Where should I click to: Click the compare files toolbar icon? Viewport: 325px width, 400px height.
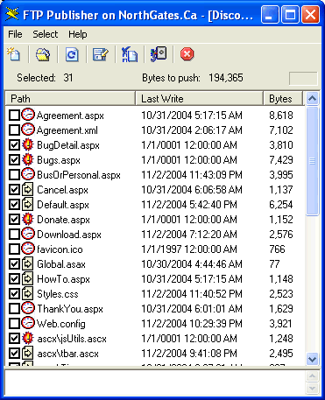coord(130,54)
